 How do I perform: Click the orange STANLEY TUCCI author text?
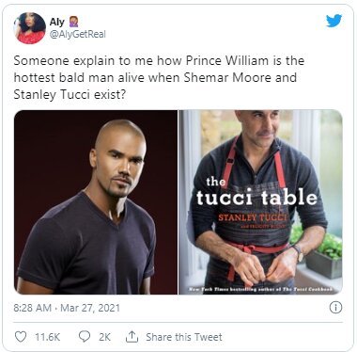(x=253, y=217)
